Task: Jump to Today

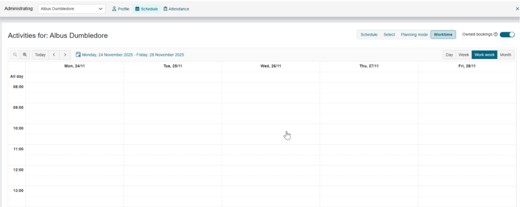Action: pos(40,55)
